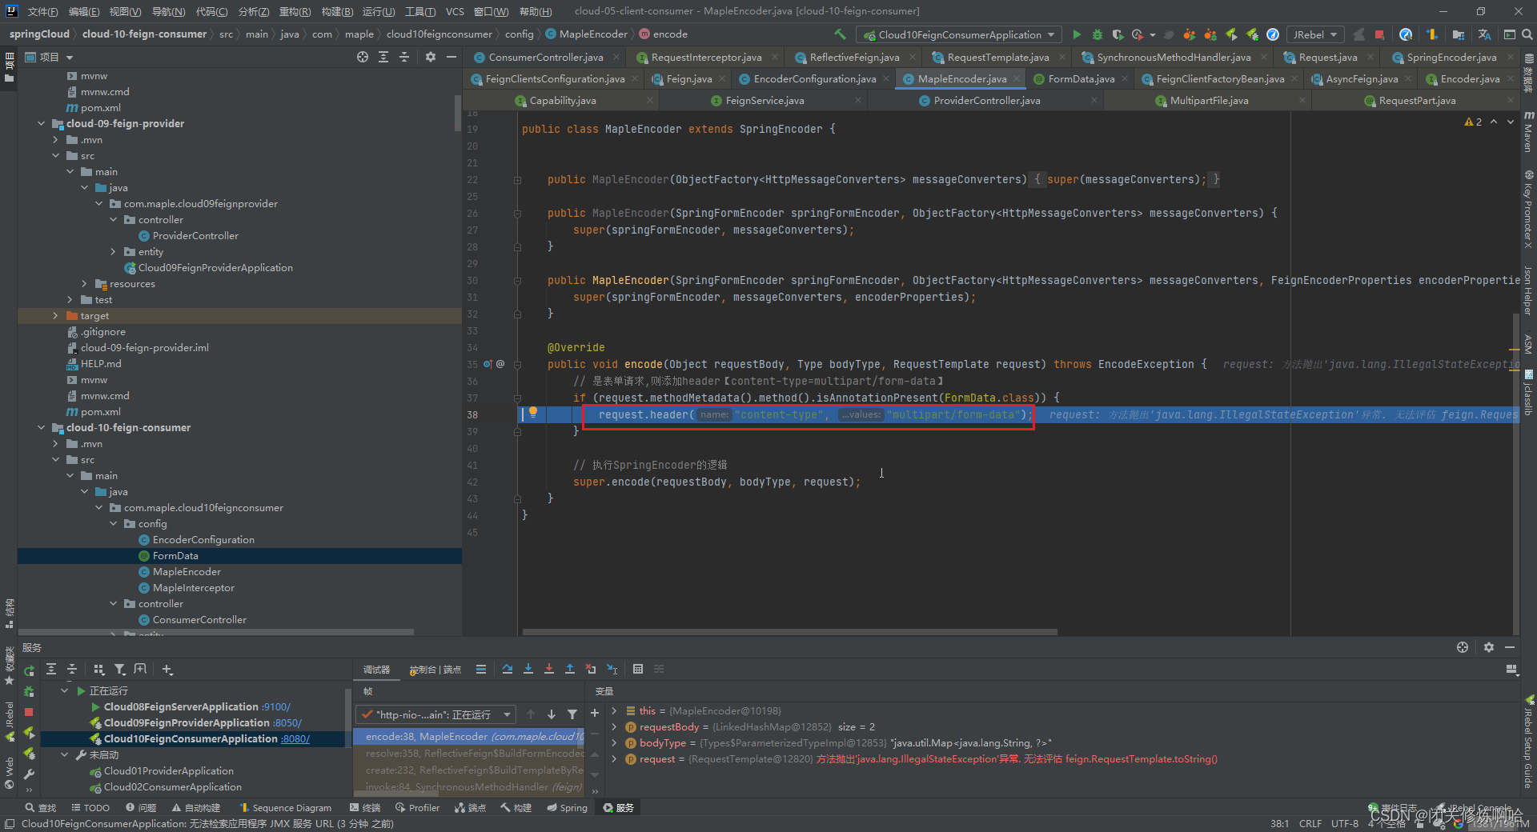Click CRLF line separator in status bar
This screenshot has width=1537, height=832.
click(x=1310, y=823)
